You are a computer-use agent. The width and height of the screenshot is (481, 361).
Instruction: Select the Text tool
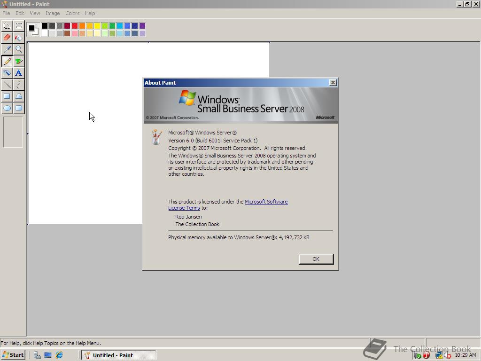click(19, 73)
